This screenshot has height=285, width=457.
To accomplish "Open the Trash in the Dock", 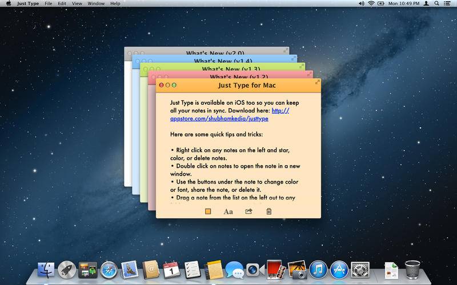I will pos(412,270).
